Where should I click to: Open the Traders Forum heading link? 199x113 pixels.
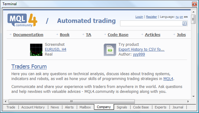(29, 67)
